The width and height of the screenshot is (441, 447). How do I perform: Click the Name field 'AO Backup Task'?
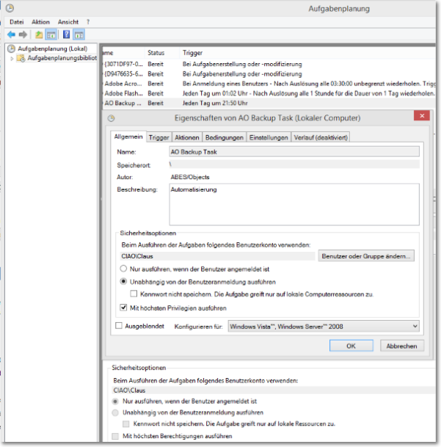(294, 152)
